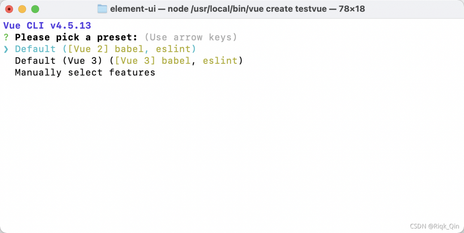Screen dimensions: 464x233
Task: Click the Vue CLI v4.5.13 header text
Action: pos(47,26)
